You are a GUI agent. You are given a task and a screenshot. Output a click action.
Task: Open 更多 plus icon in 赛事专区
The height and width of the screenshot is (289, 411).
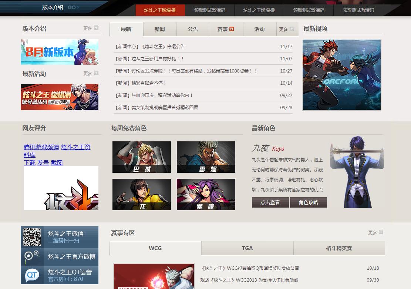(x=381, y=232)
